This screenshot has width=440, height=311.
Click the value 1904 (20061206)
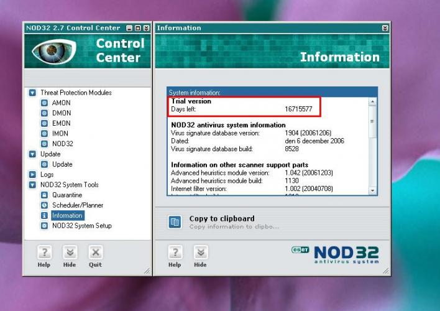[308, 133]
